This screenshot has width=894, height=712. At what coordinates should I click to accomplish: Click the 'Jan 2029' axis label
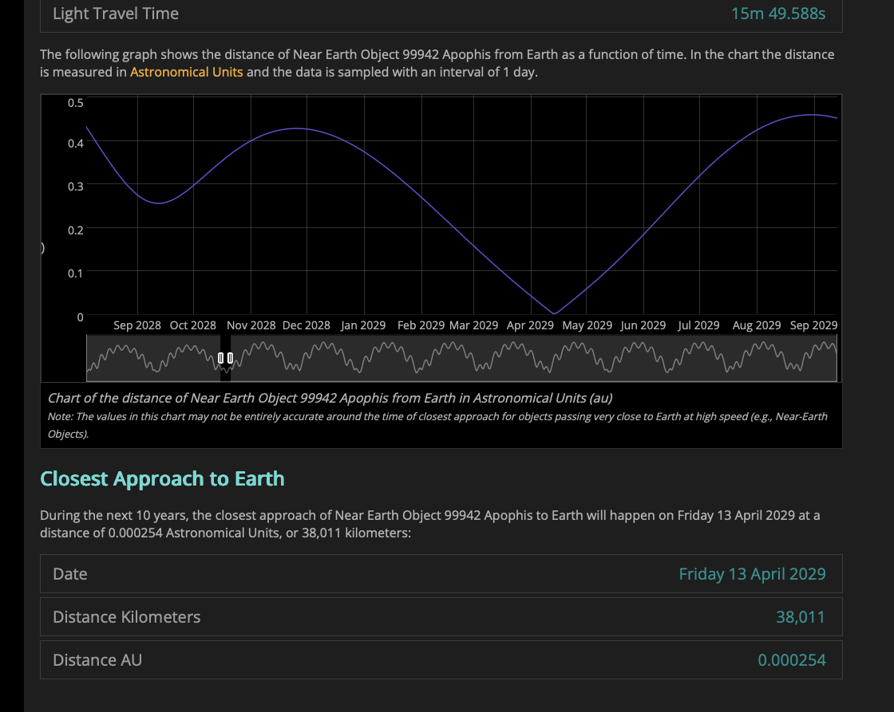point(363,325)
